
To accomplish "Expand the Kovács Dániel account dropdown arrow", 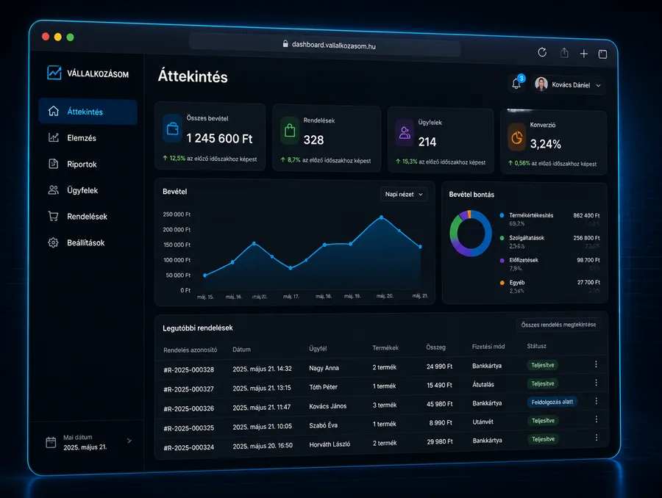I will click(598, 85).
